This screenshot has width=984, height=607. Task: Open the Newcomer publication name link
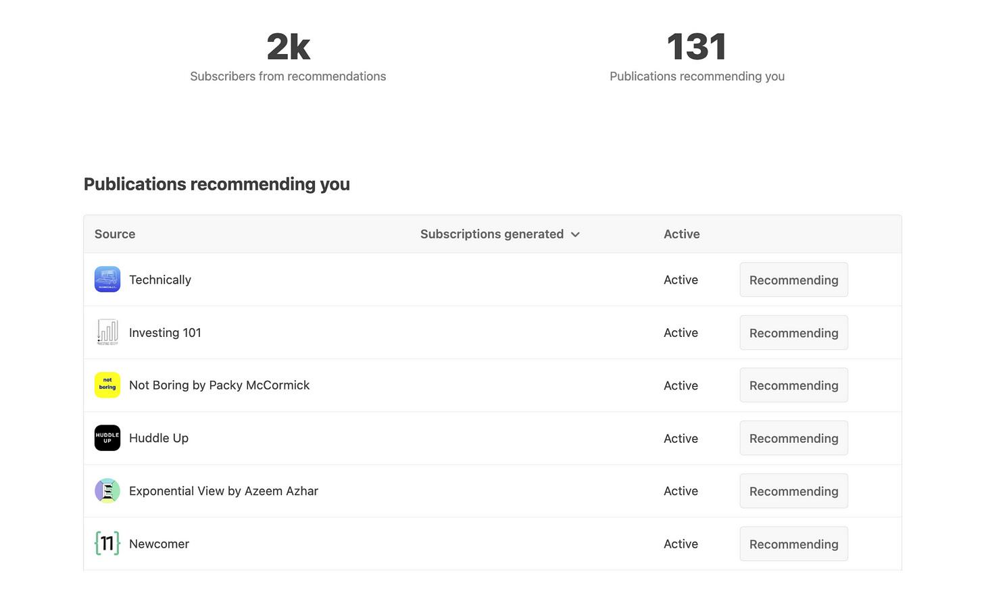tap(159, 544)
